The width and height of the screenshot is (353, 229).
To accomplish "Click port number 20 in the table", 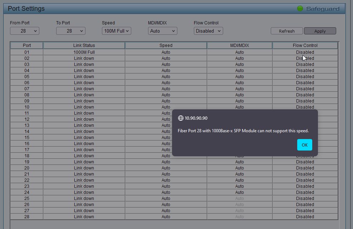I will tap(27, 168).
